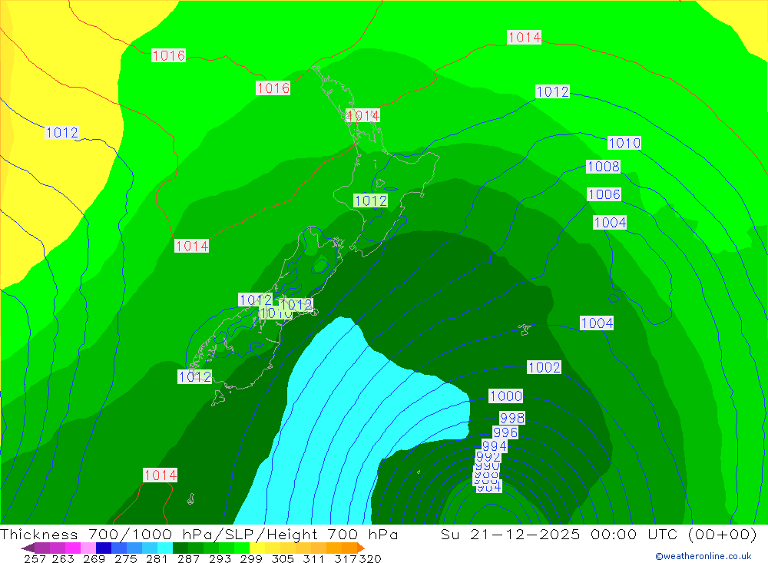Click the dark blue legend swatch
This screenshot has width=768, height=563.
click(104, 548)
